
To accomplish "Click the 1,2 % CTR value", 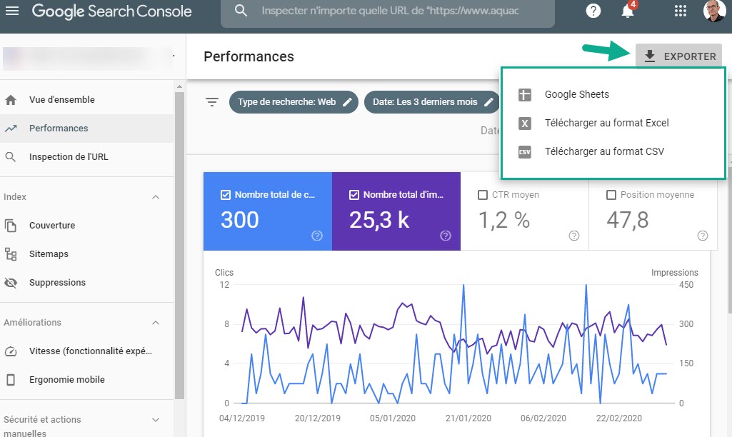I will coord(504,221).
